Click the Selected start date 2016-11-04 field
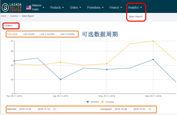This screenshot has width=177, height=115. (26, 109)
